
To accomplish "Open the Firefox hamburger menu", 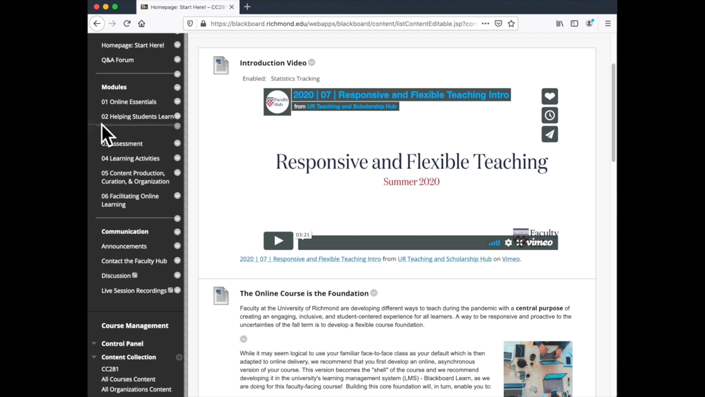I will coord(608,24).
